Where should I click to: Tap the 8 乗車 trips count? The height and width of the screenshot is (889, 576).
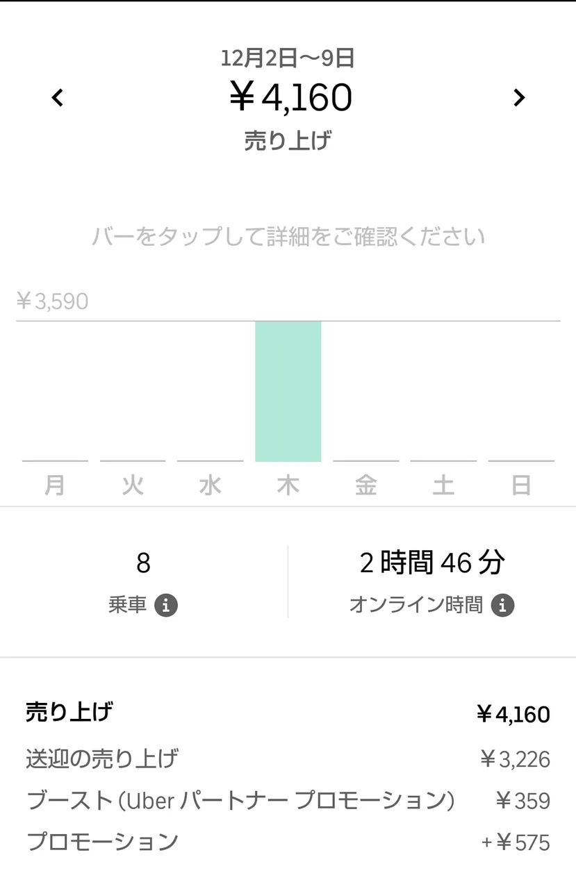(143, 563)
